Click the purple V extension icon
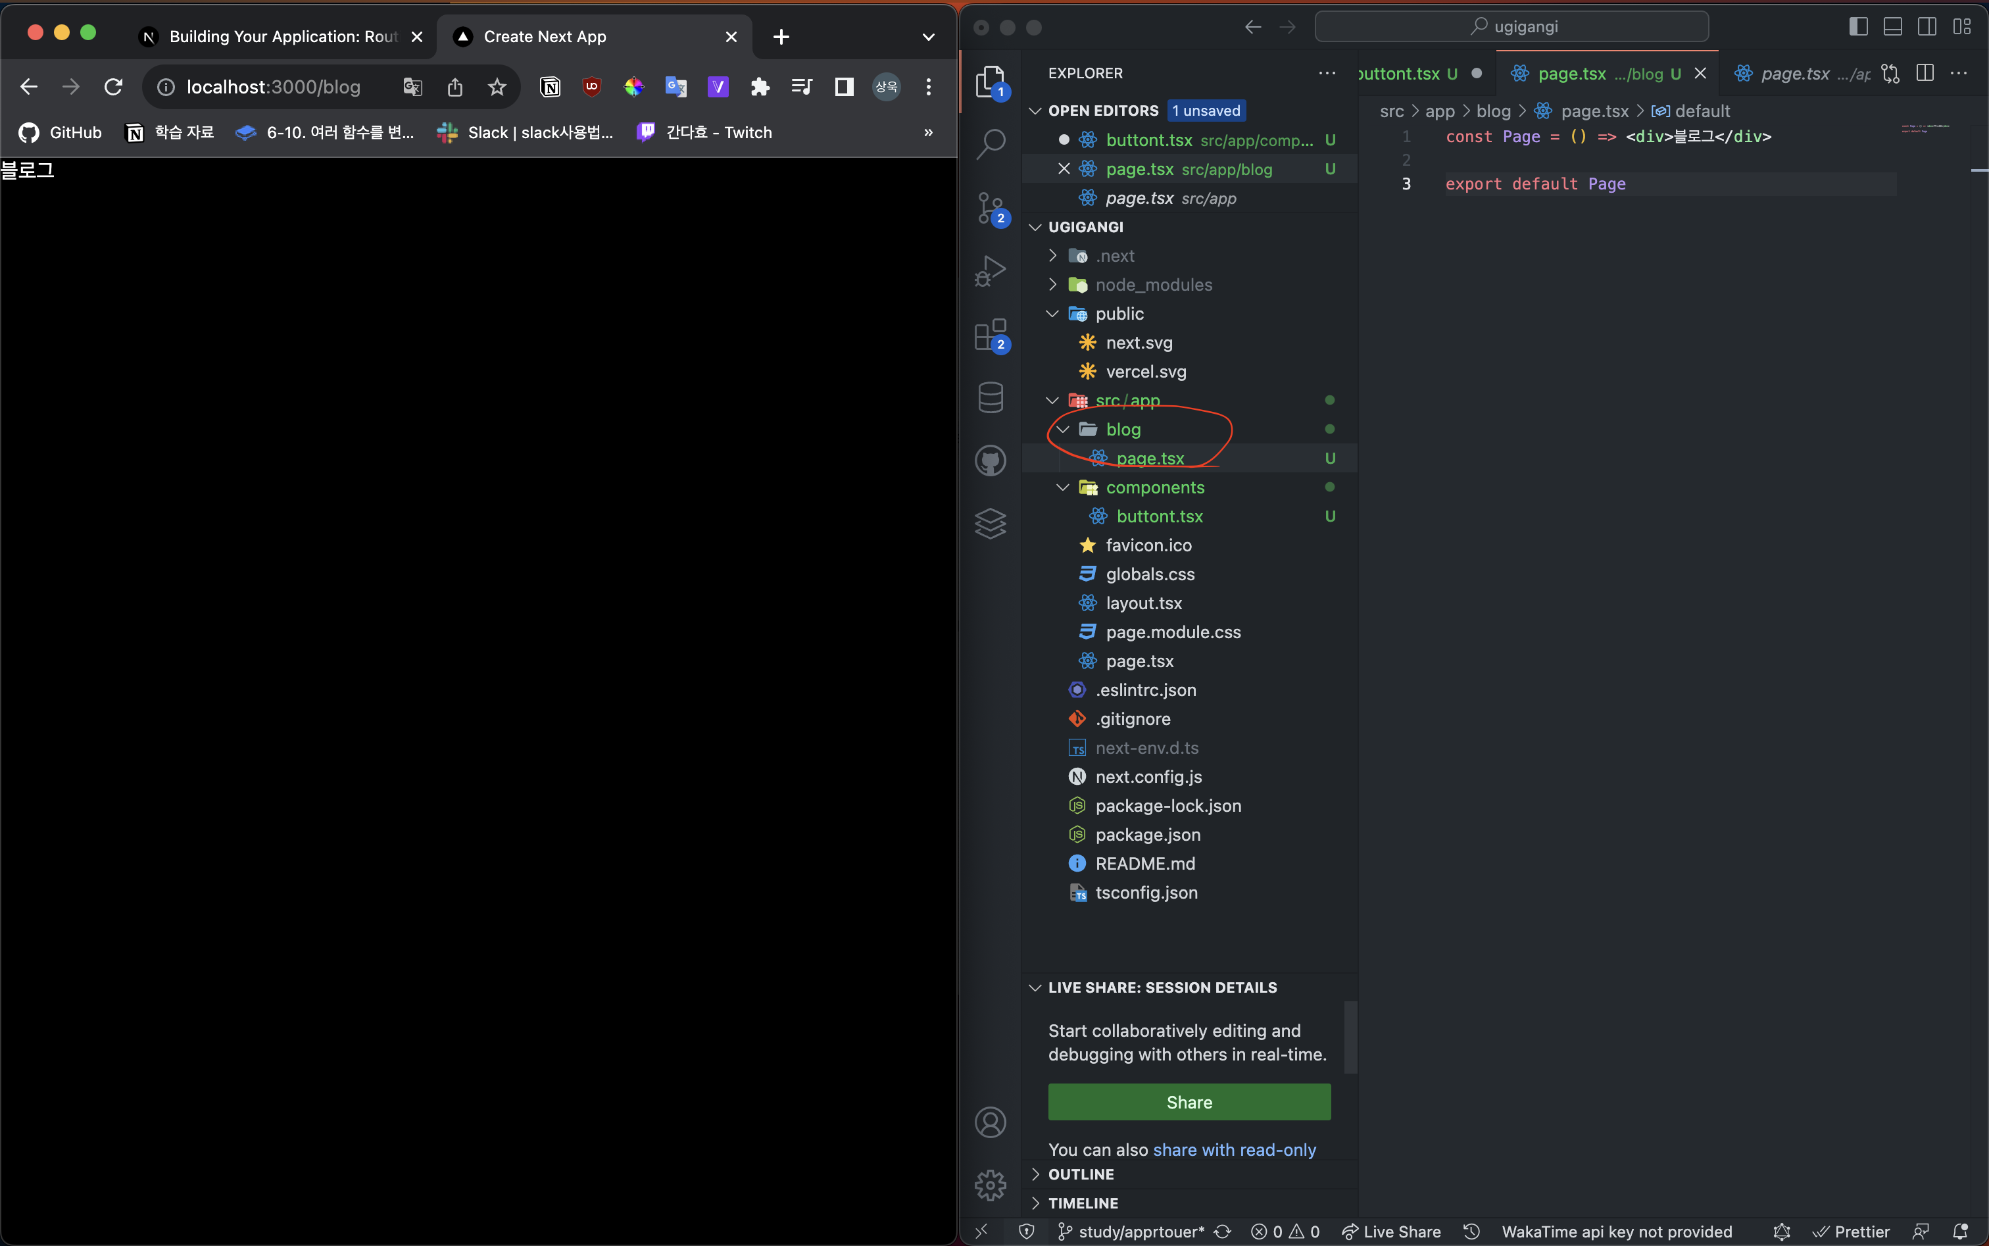The image size is (1989, 1246). point(718,87)
